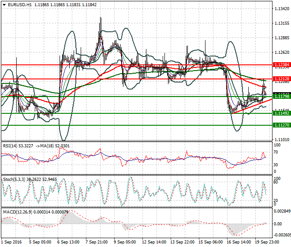The image size is (291, 247).
Task: Open the chart dropdown triangle beside EURUSD,H1
Action: click(x=4, y=5)
